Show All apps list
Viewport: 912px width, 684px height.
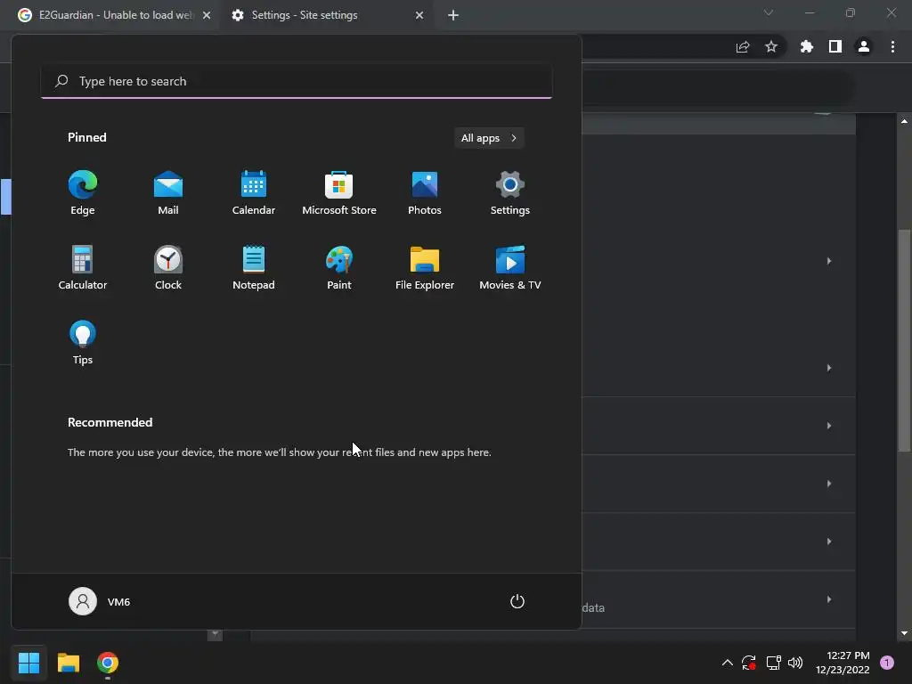[489, 138]
